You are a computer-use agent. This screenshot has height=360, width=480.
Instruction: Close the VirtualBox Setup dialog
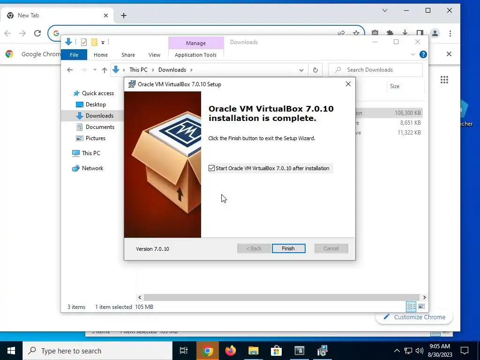point(348,84)
